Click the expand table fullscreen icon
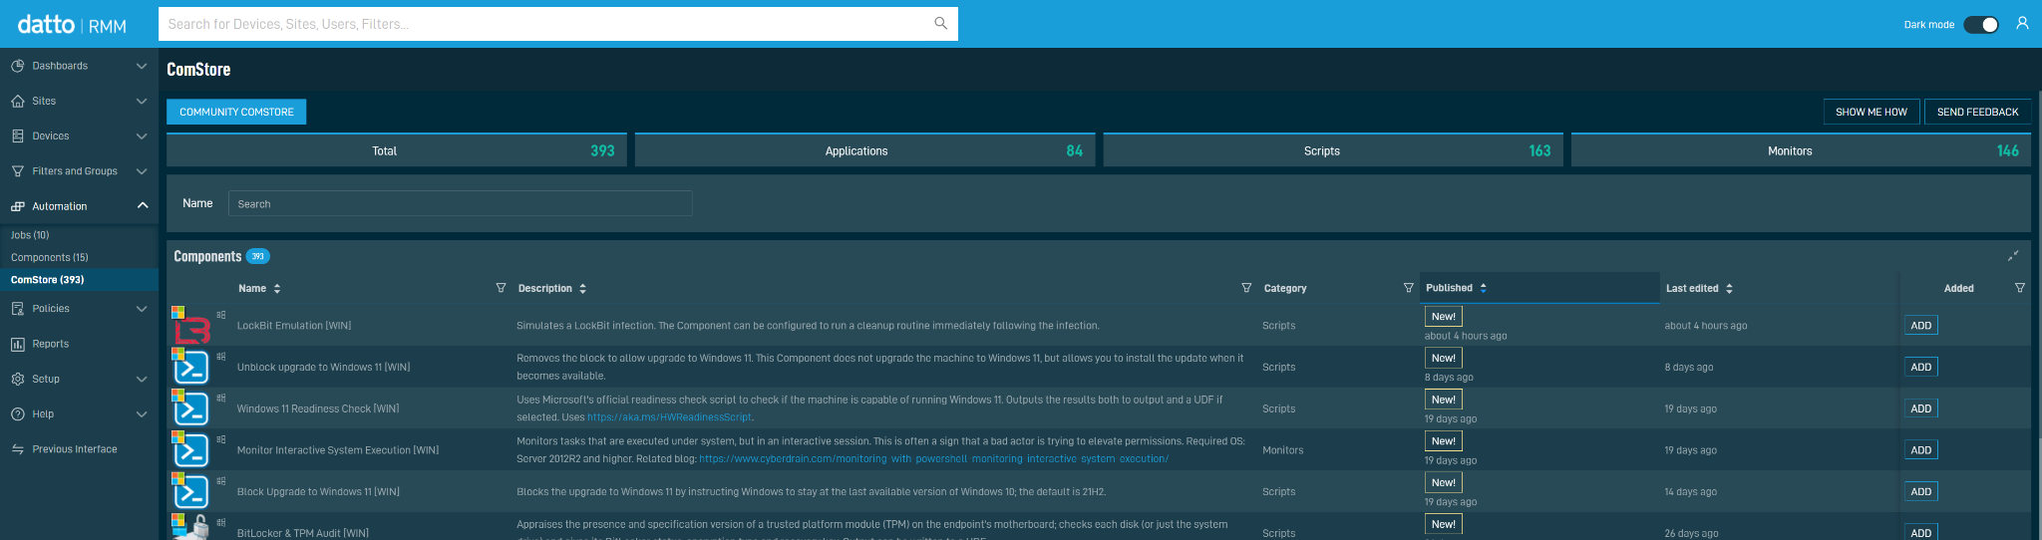 click(x=2013, y=256)
